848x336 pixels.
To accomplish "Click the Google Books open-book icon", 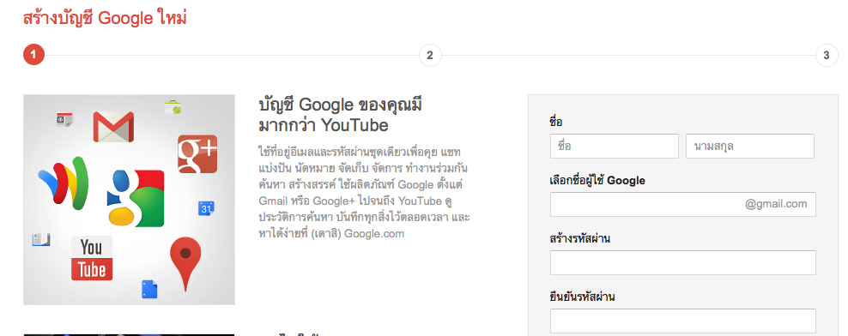I will pyautogui.click(x=41, y=239).
